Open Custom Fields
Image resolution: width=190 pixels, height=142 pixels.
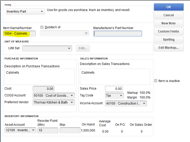point(169,31)
